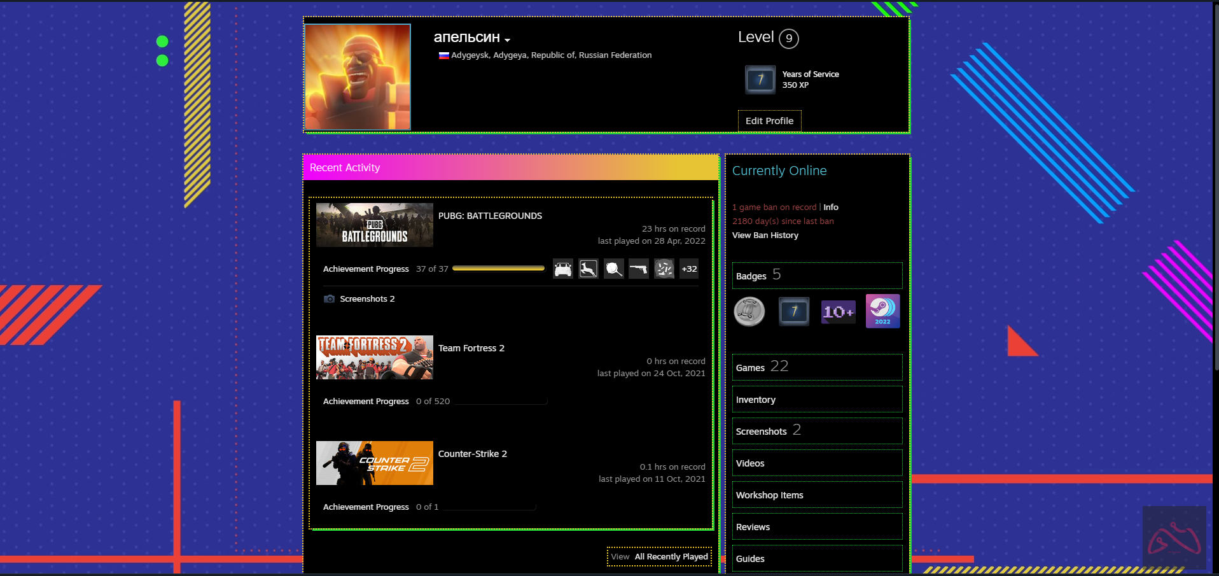Open Workshop Items from the sidebar
The image size is (1219, 576).
pos(769,495)
